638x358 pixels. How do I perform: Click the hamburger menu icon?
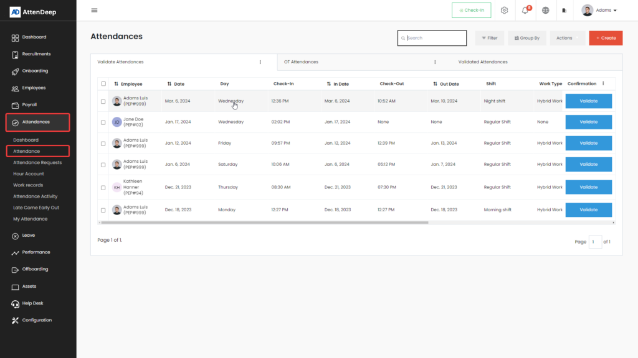point(94,10)
